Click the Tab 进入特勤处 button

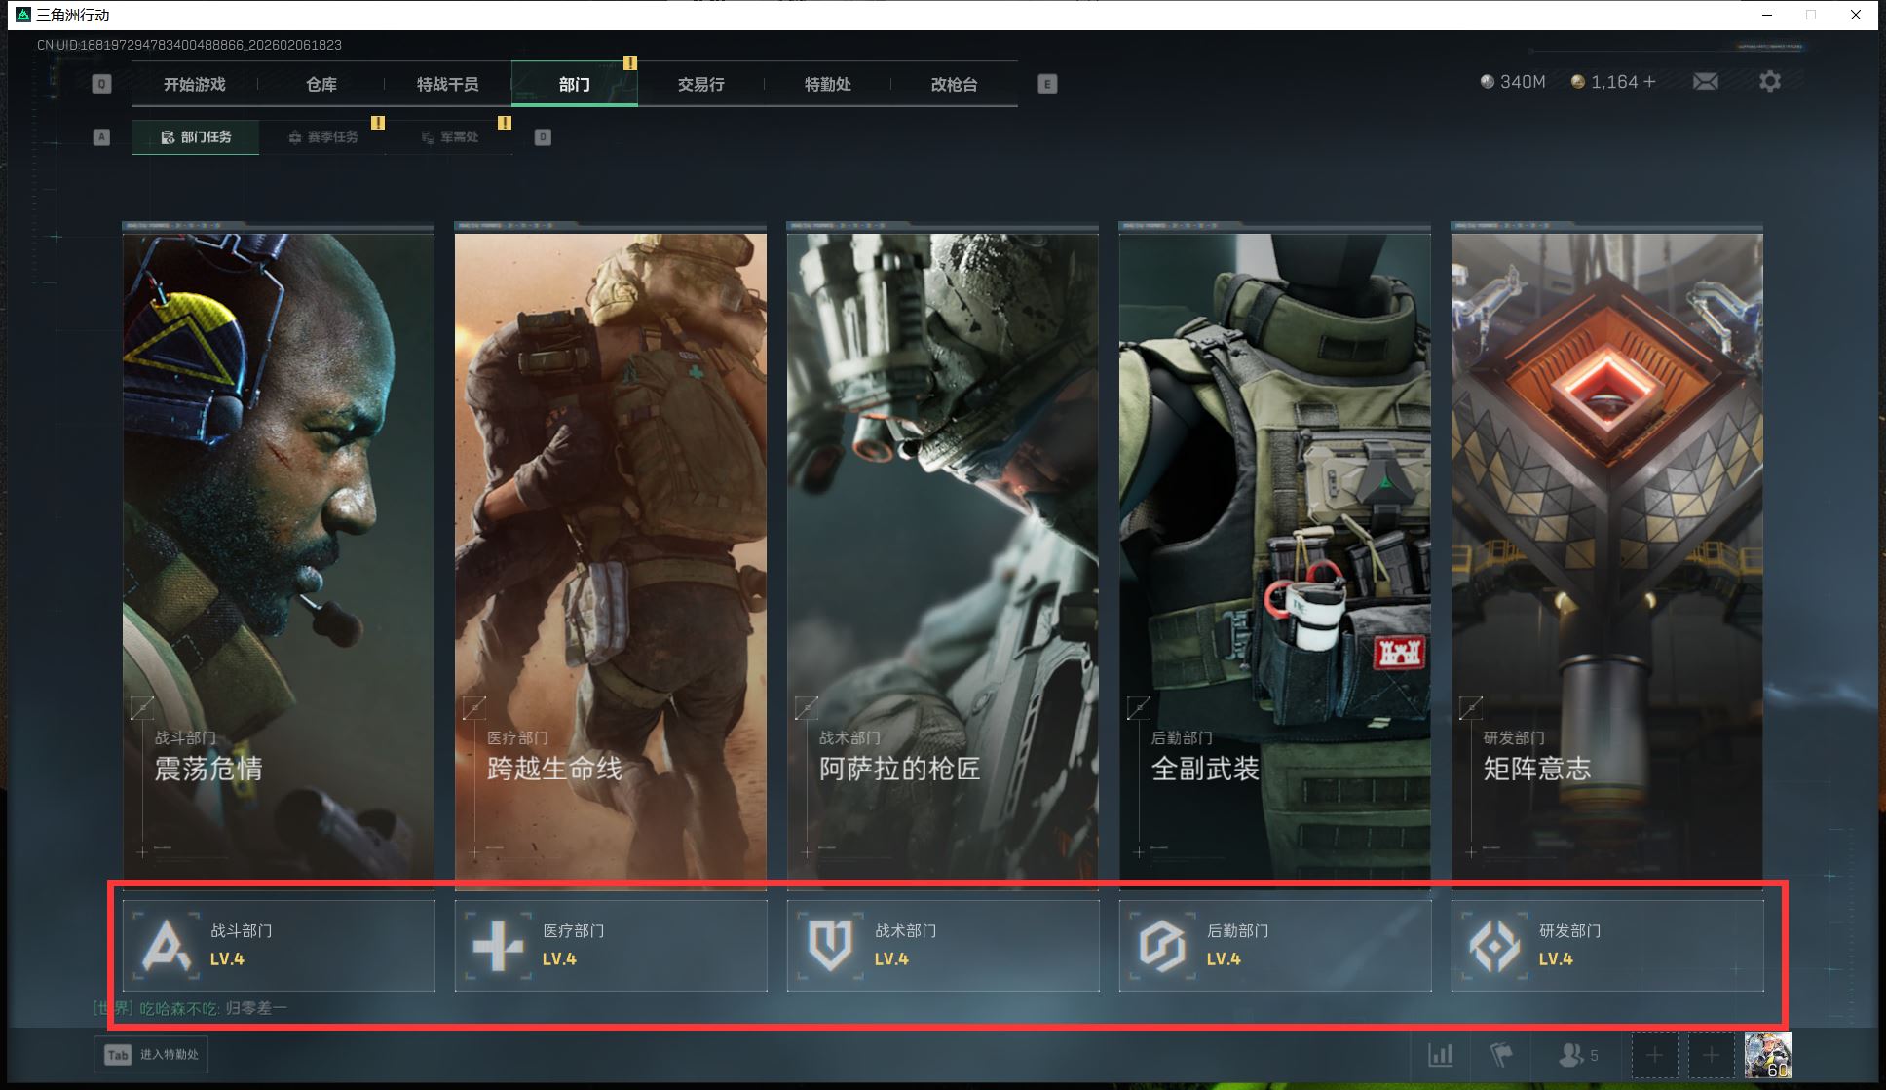pyautogui.click(x=151, y=1055)
